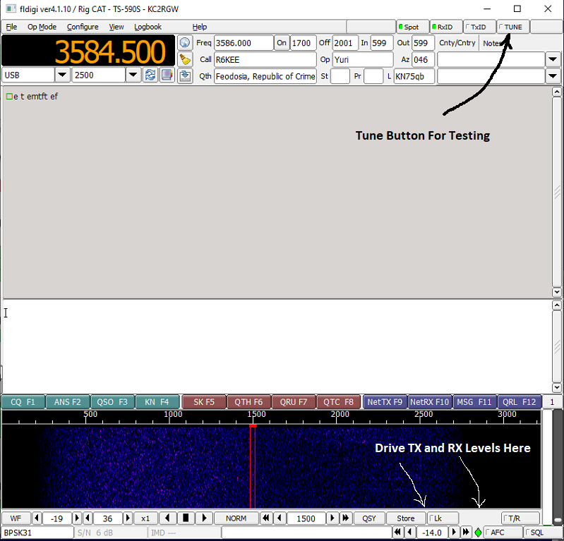Click single-left arrow before 1500 cursor
The image size is (564, 541).
pos(280,518)
